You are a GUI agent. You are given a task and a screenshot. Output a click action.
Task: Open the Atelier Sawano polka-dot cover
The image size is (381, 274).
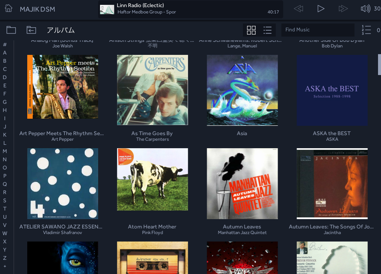click(63, 184)
